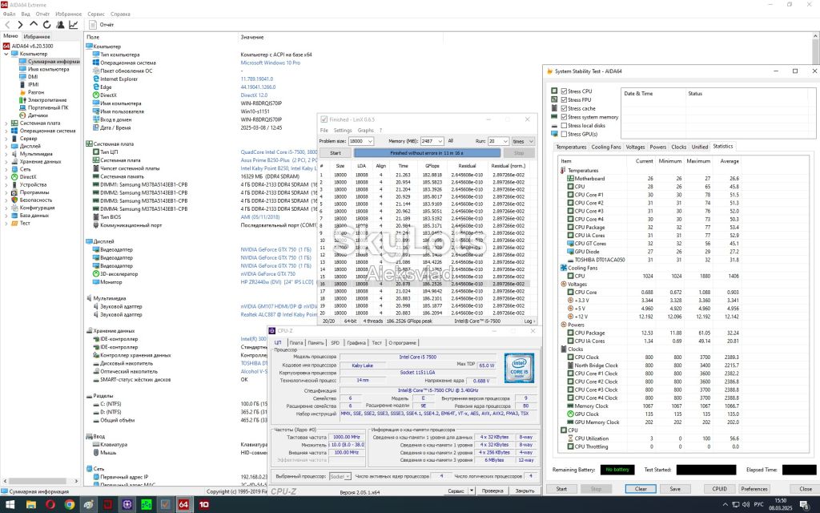Click the Проверка button in CPU-Z
This screenshot has height=513, width=820.
492,491
